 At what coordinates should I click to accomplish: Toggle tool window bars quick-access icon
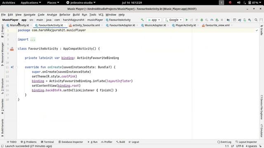click(x=2, y=146)
